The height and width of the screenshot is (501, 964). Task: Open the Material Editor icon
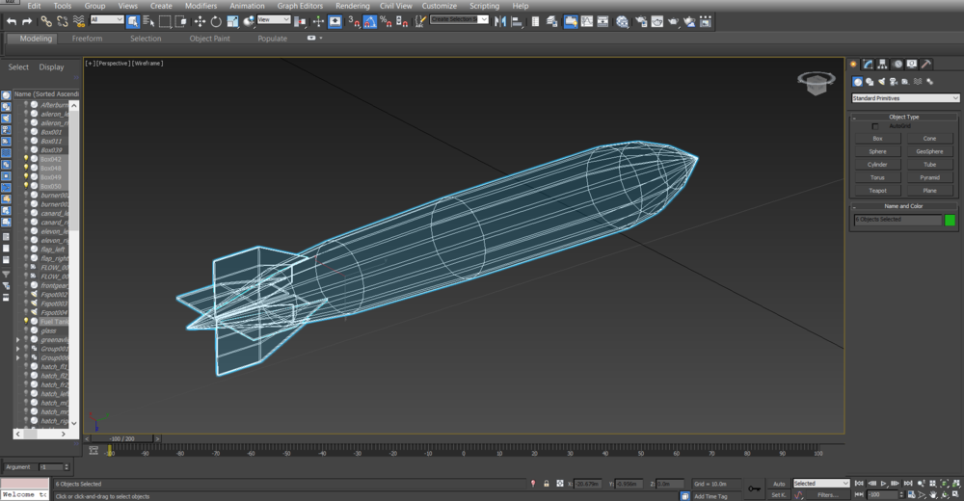click(x=622, y=21)
